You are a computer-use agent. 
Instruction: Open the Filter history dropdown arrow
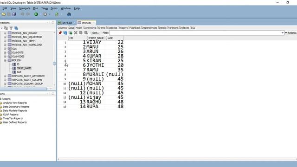point(283,33)
